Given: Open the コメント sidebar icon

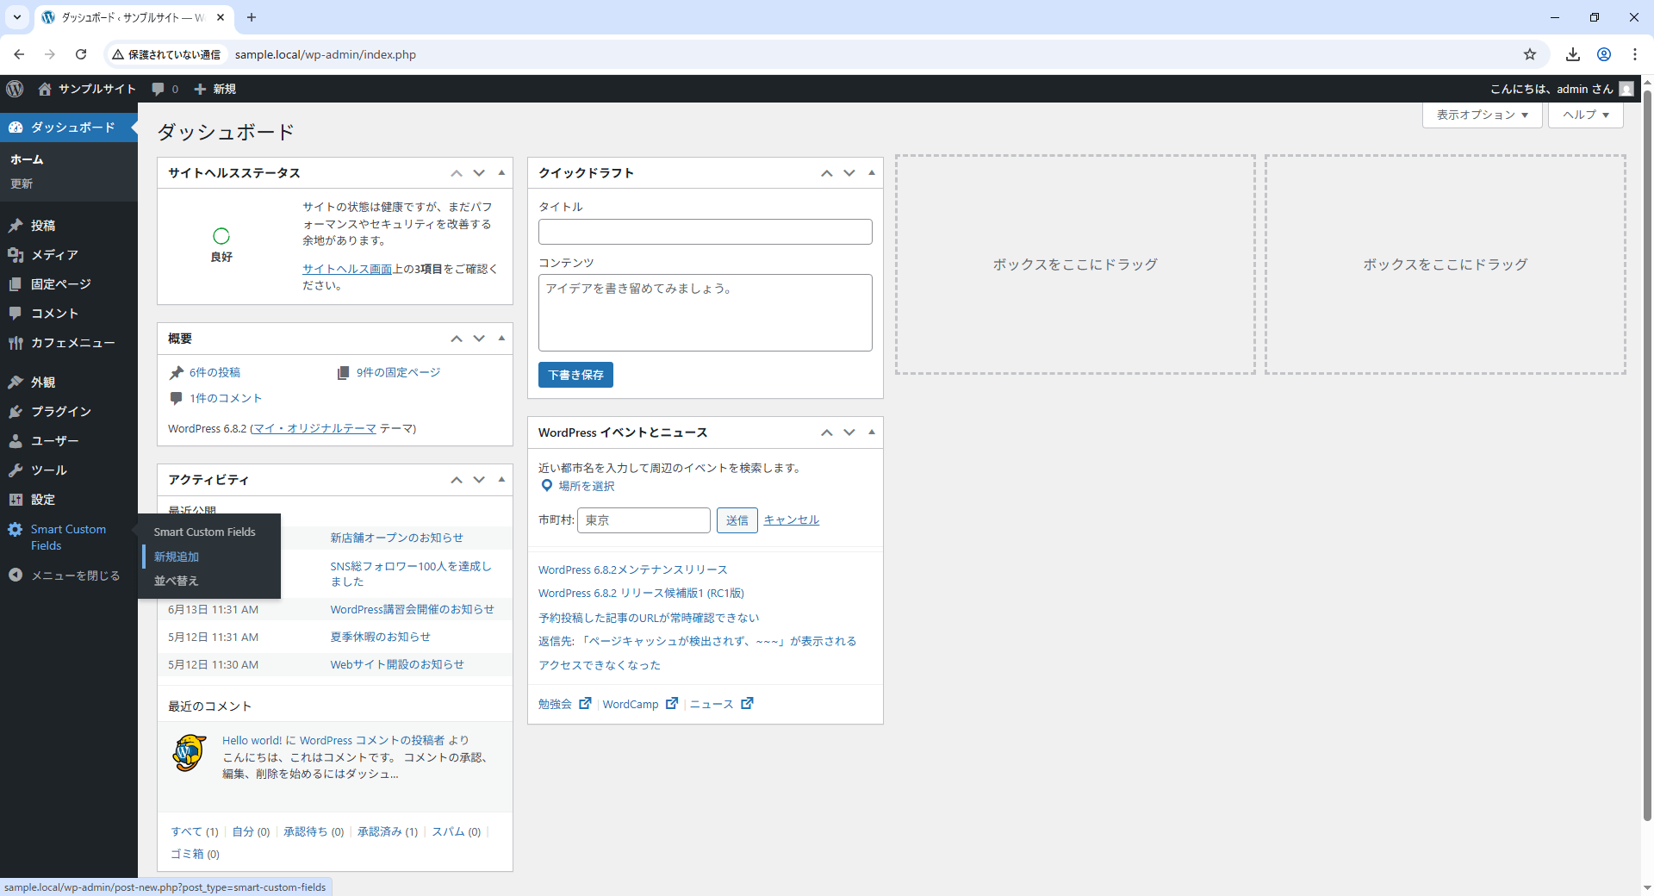Looking at the screenshot, I should pos(16,313).
